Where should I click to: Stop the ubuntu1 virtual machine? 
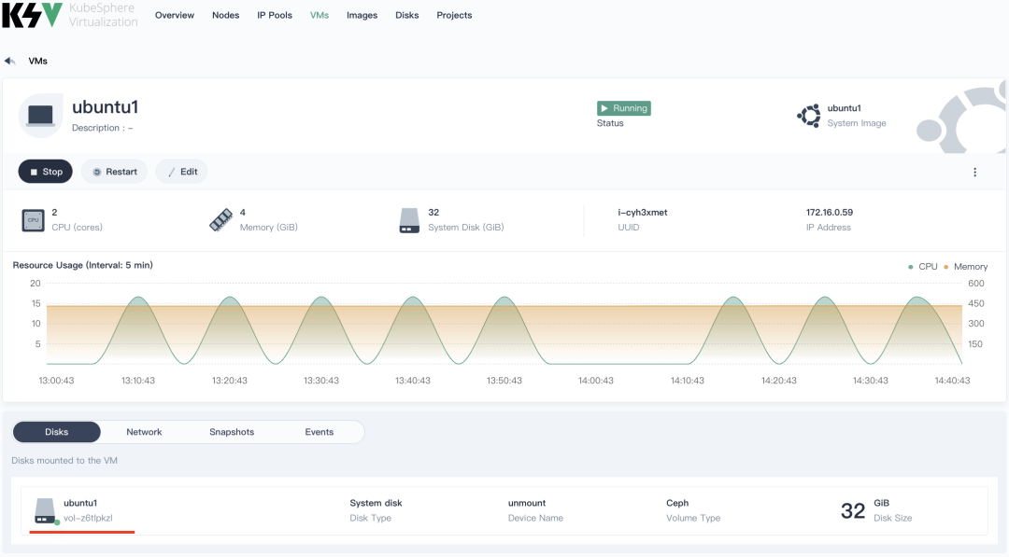(45, 172)
